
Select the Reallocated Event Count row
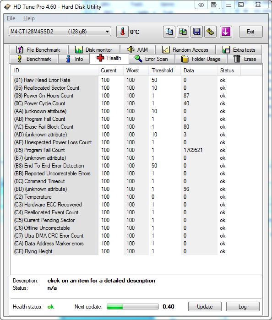coord(127,212)
